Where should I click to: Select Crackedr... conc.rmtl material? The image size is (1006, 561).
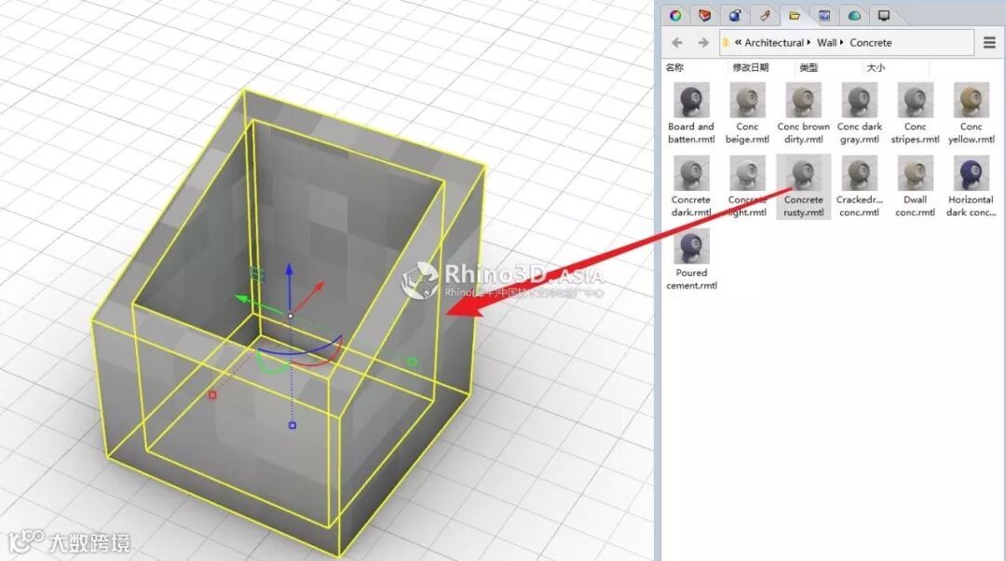click(x=859, y=186)
